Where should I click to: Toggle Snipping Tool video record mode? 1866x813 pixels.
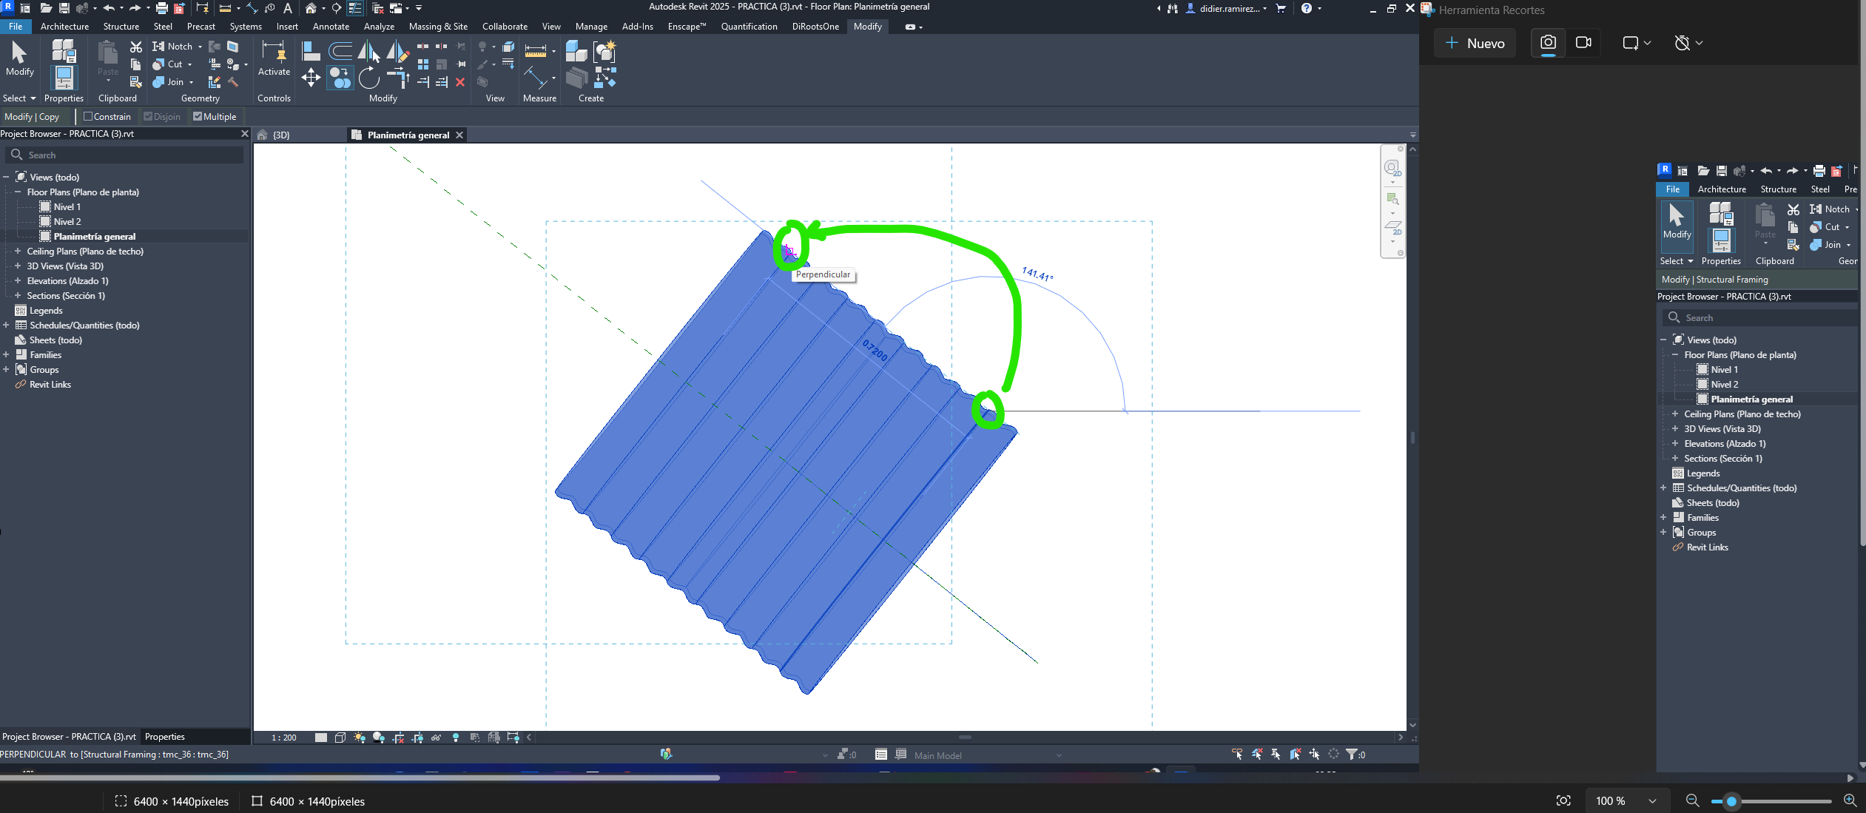click(x=1583, y=42)
